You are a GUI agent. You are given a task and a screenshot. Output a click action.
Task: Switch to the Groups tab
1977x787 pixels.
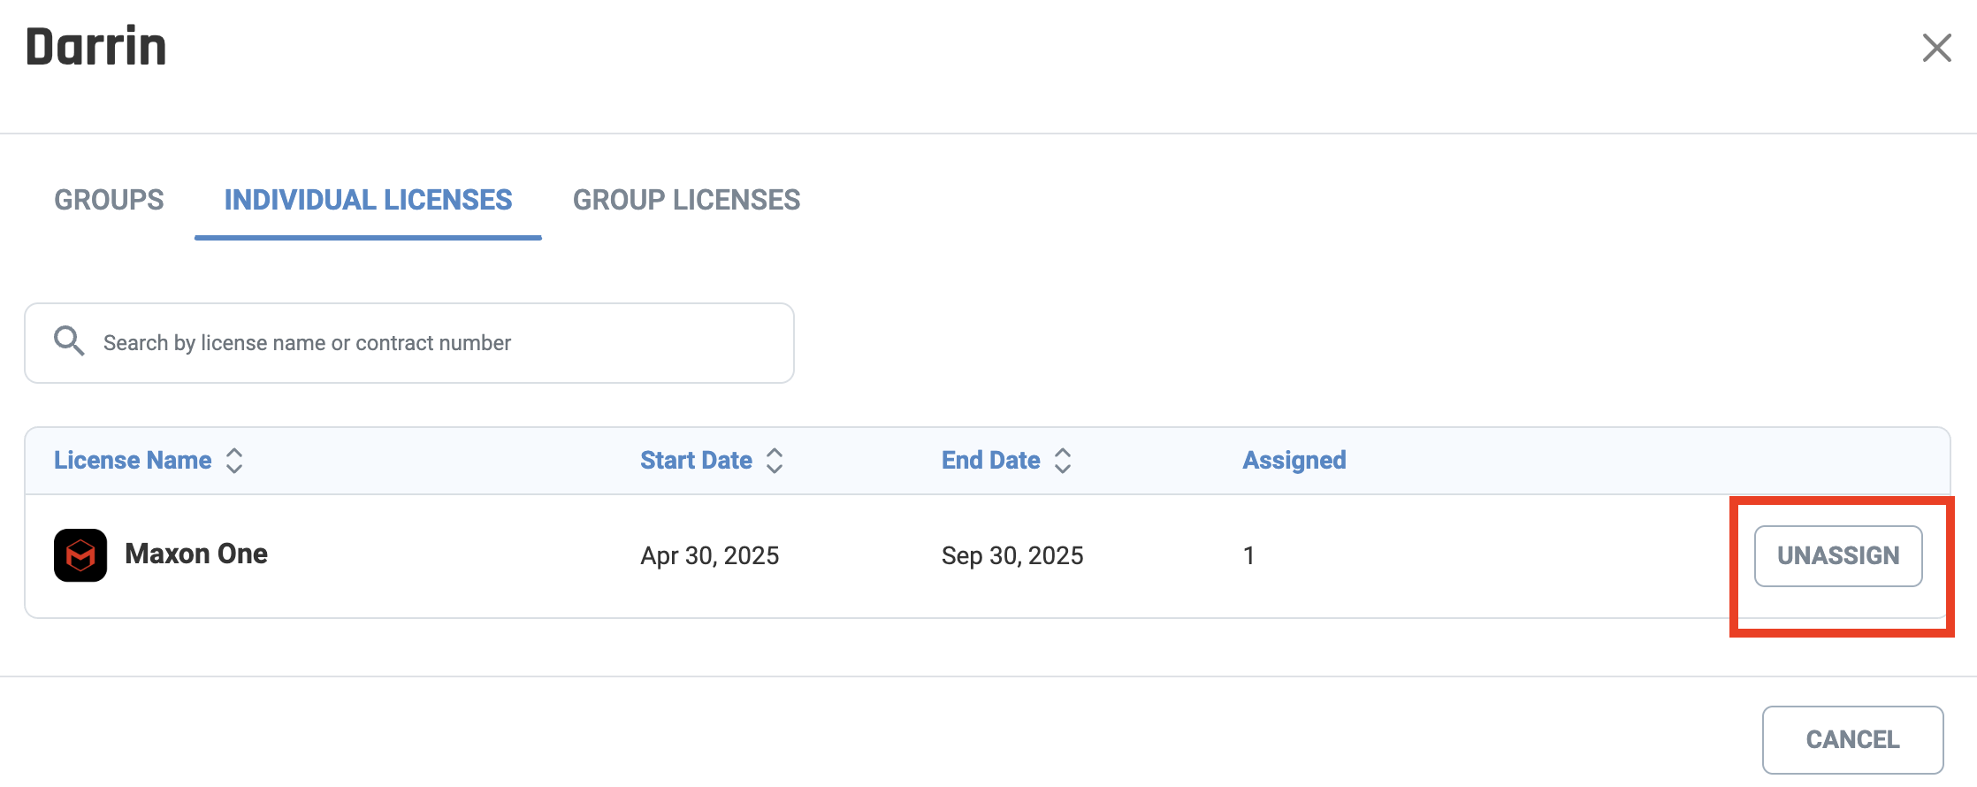(109, 200)
